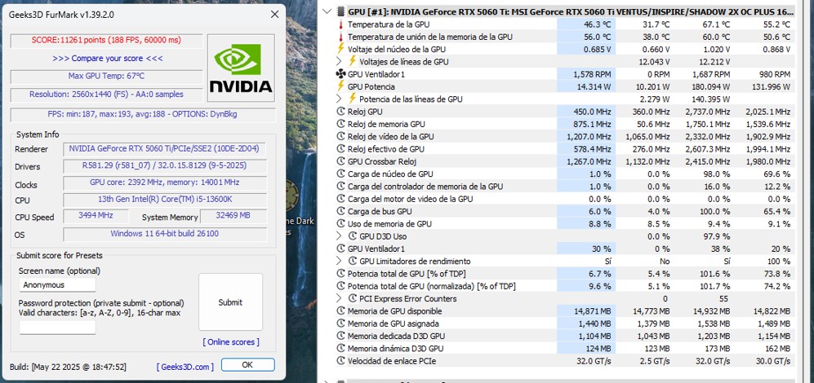The height and width of the screenshot is (383, 814).
Task: Click the lightning icon beside GPU Potencia
Action: pos(340,86)
